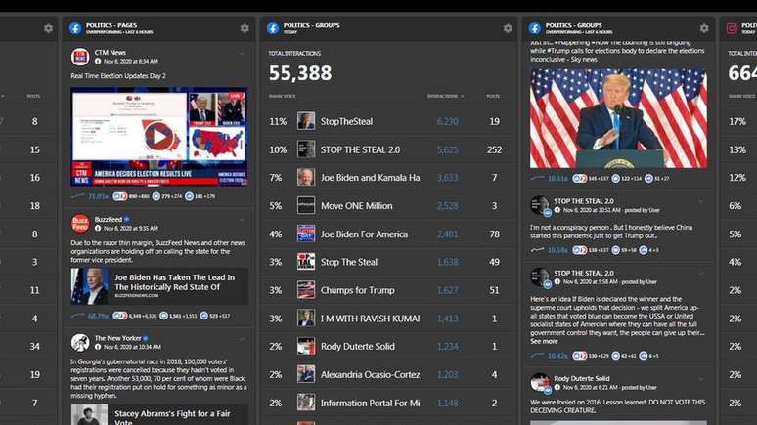Click BuzzFeed page avatar
The width and height of the screenshot is (757, 425).
point(80,224)
